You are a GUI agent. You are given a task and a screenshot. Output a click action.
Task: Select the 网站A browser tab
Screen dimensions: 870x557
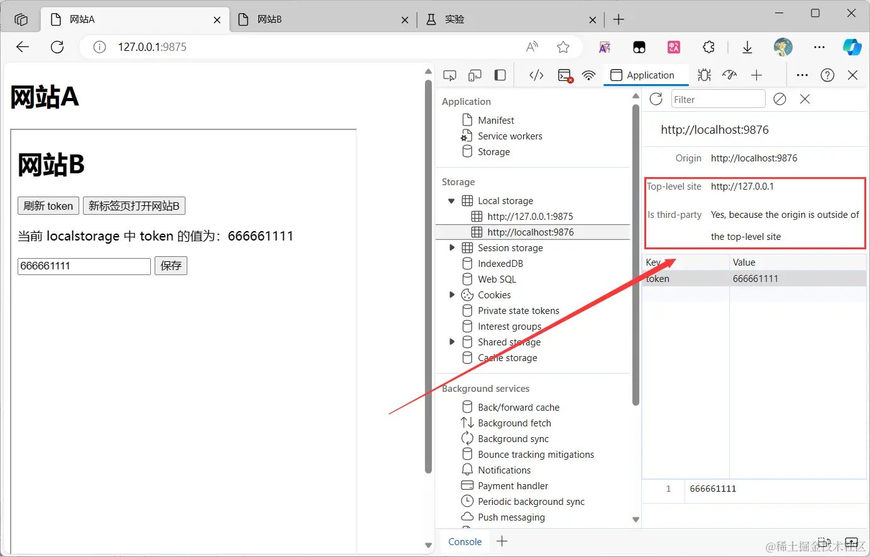coord(136,19)
